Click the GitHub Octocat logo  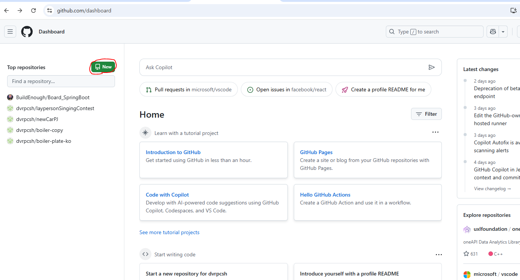click(x=27, y=32)
